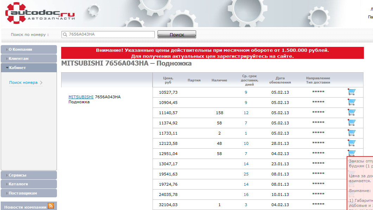Open the MITSUBISHI brand link
This screenshot has height=210, width=373.
[81, 97]
